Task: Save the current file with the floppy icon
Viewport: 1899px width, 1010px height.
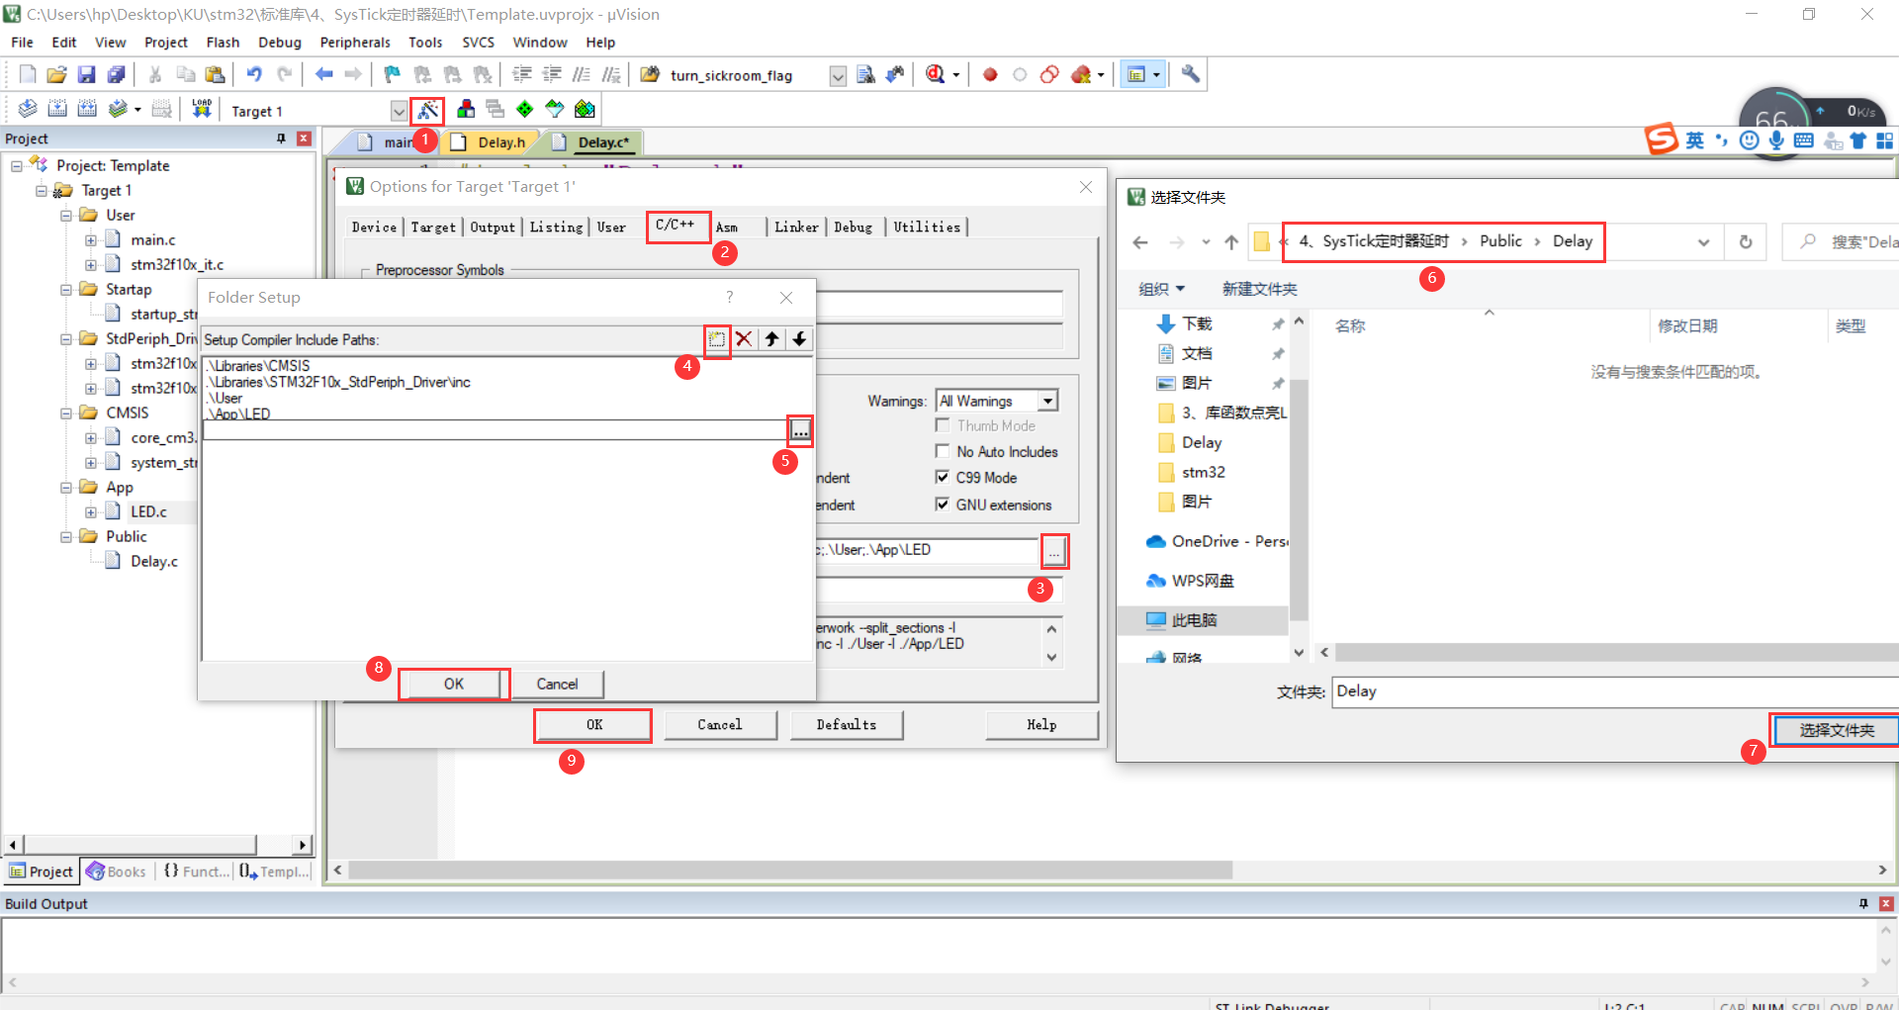Action: click(86, 74)
